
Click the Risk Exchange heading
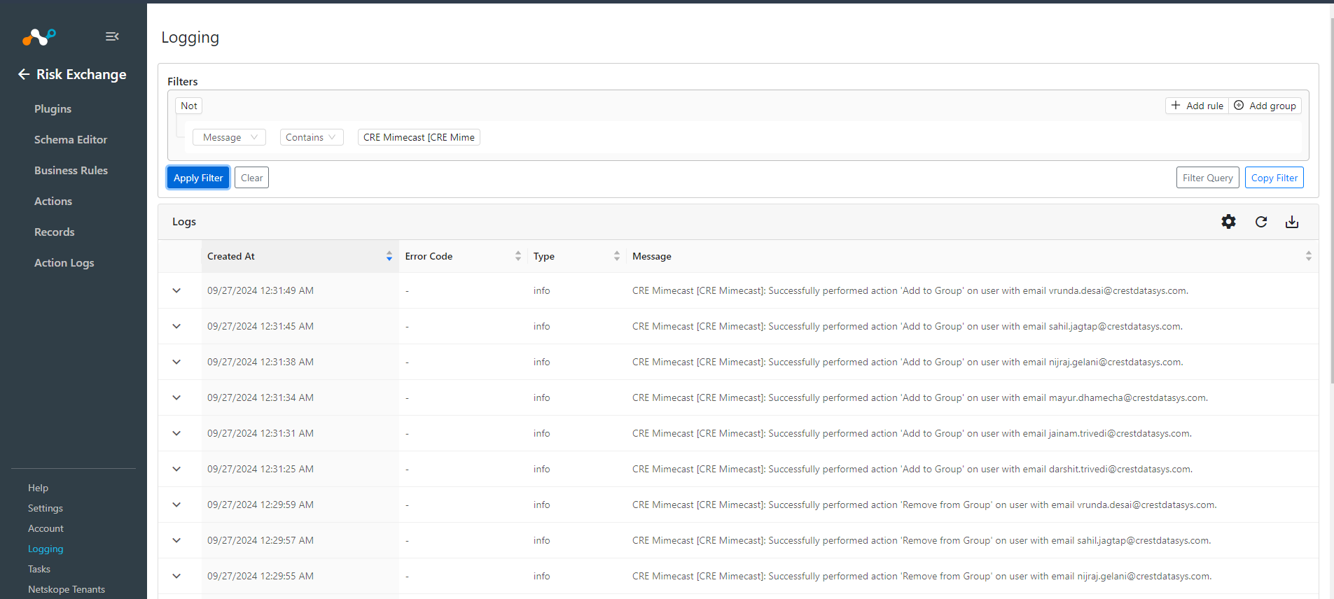point(81,74)
